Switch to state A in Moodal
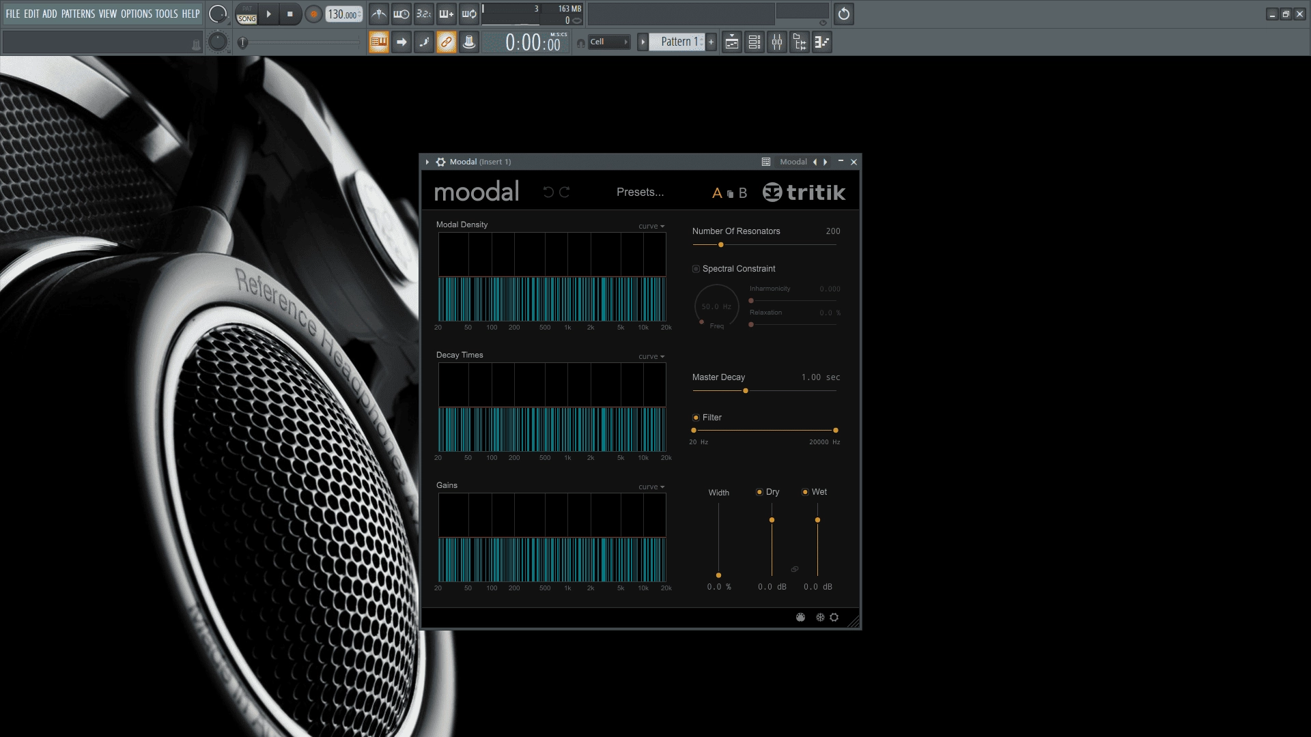This screenshot has height=737, width=1311. click(x=717, y=193)
